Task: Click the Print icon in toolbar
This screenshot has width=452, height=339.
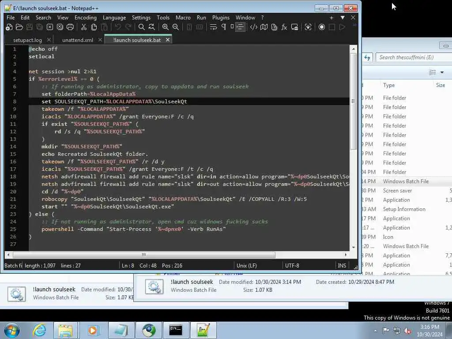Action: (x=70, y=27)
